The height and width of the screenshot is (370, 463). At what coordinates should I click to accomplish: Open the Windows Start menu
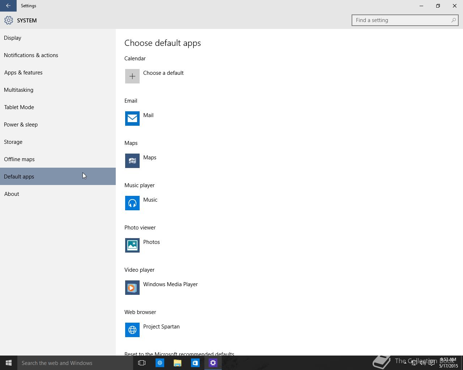coord(9,363)
